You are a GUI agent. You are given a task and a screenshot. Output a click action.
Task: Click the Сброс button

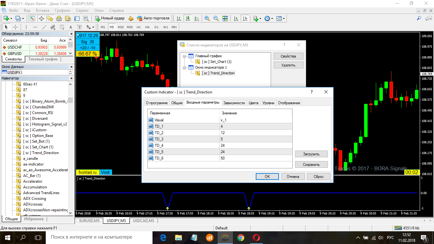click(x=319, y=177)
